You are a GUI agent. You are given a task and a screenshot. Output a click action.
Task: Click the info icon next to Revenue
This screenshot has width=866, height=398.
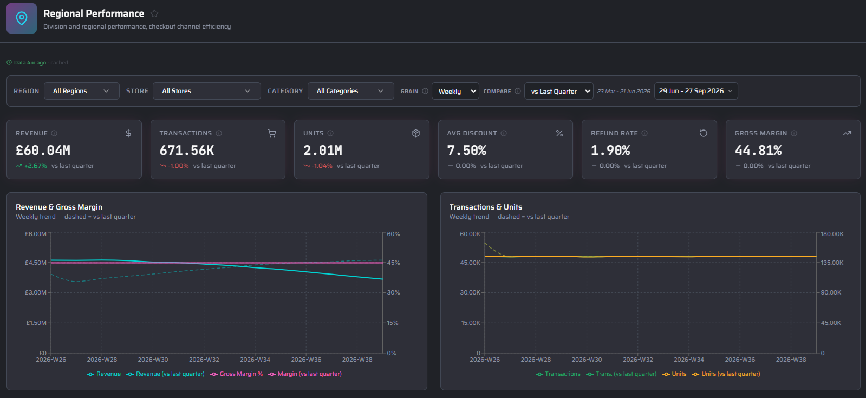click(54, 133)
